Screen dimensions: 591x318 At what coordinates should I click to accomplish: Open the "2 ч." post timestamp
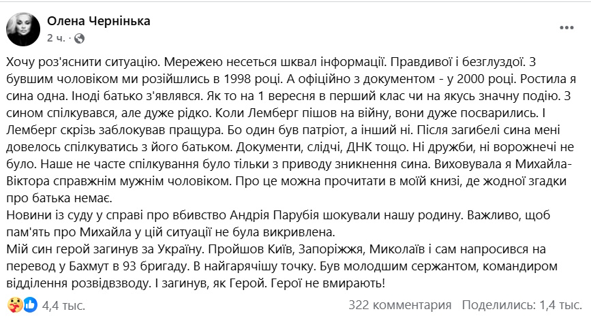pyautogui.click(x=56, y=37)
